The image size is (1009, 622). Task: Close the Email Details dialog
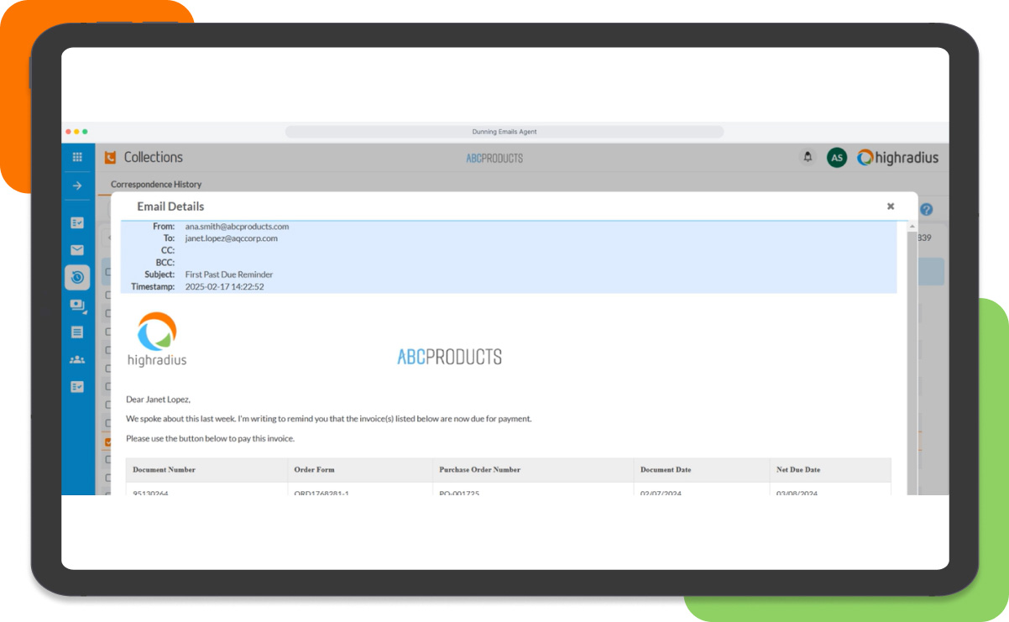pyautogui.click(x=890, y=206)
